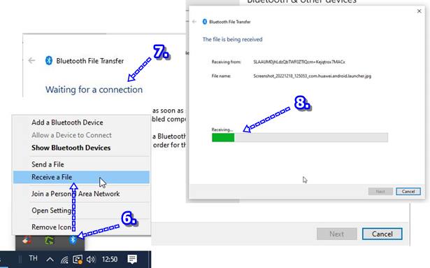This screenshot has height=268, width=430.
Task: Close the file receiving dialog
Action: (x=419, y=11)
